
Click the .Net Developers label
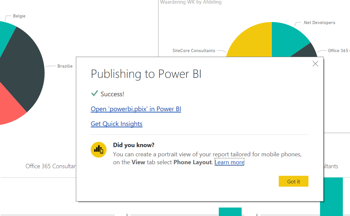coord(319,22)
